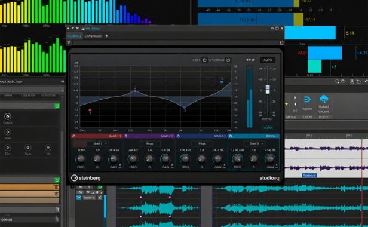Click the purple band 2 point on the EQ curve
Viewport: 368px width, 227px height.
pyautogui.click(x=135, y=91)
